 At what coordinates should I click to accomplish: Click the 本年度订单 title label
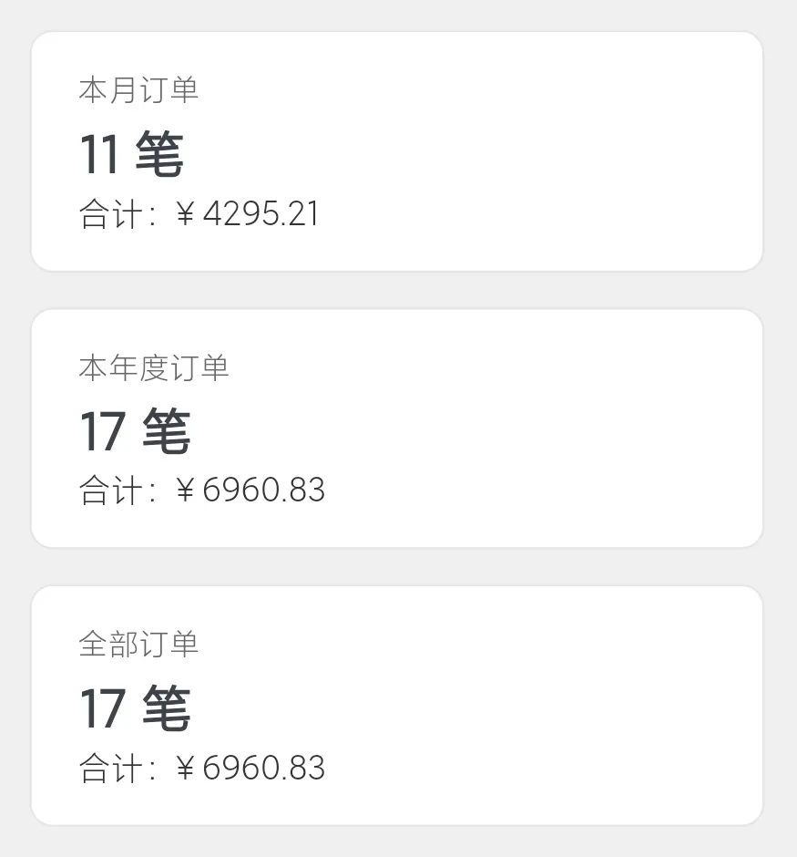coord(153,367)
